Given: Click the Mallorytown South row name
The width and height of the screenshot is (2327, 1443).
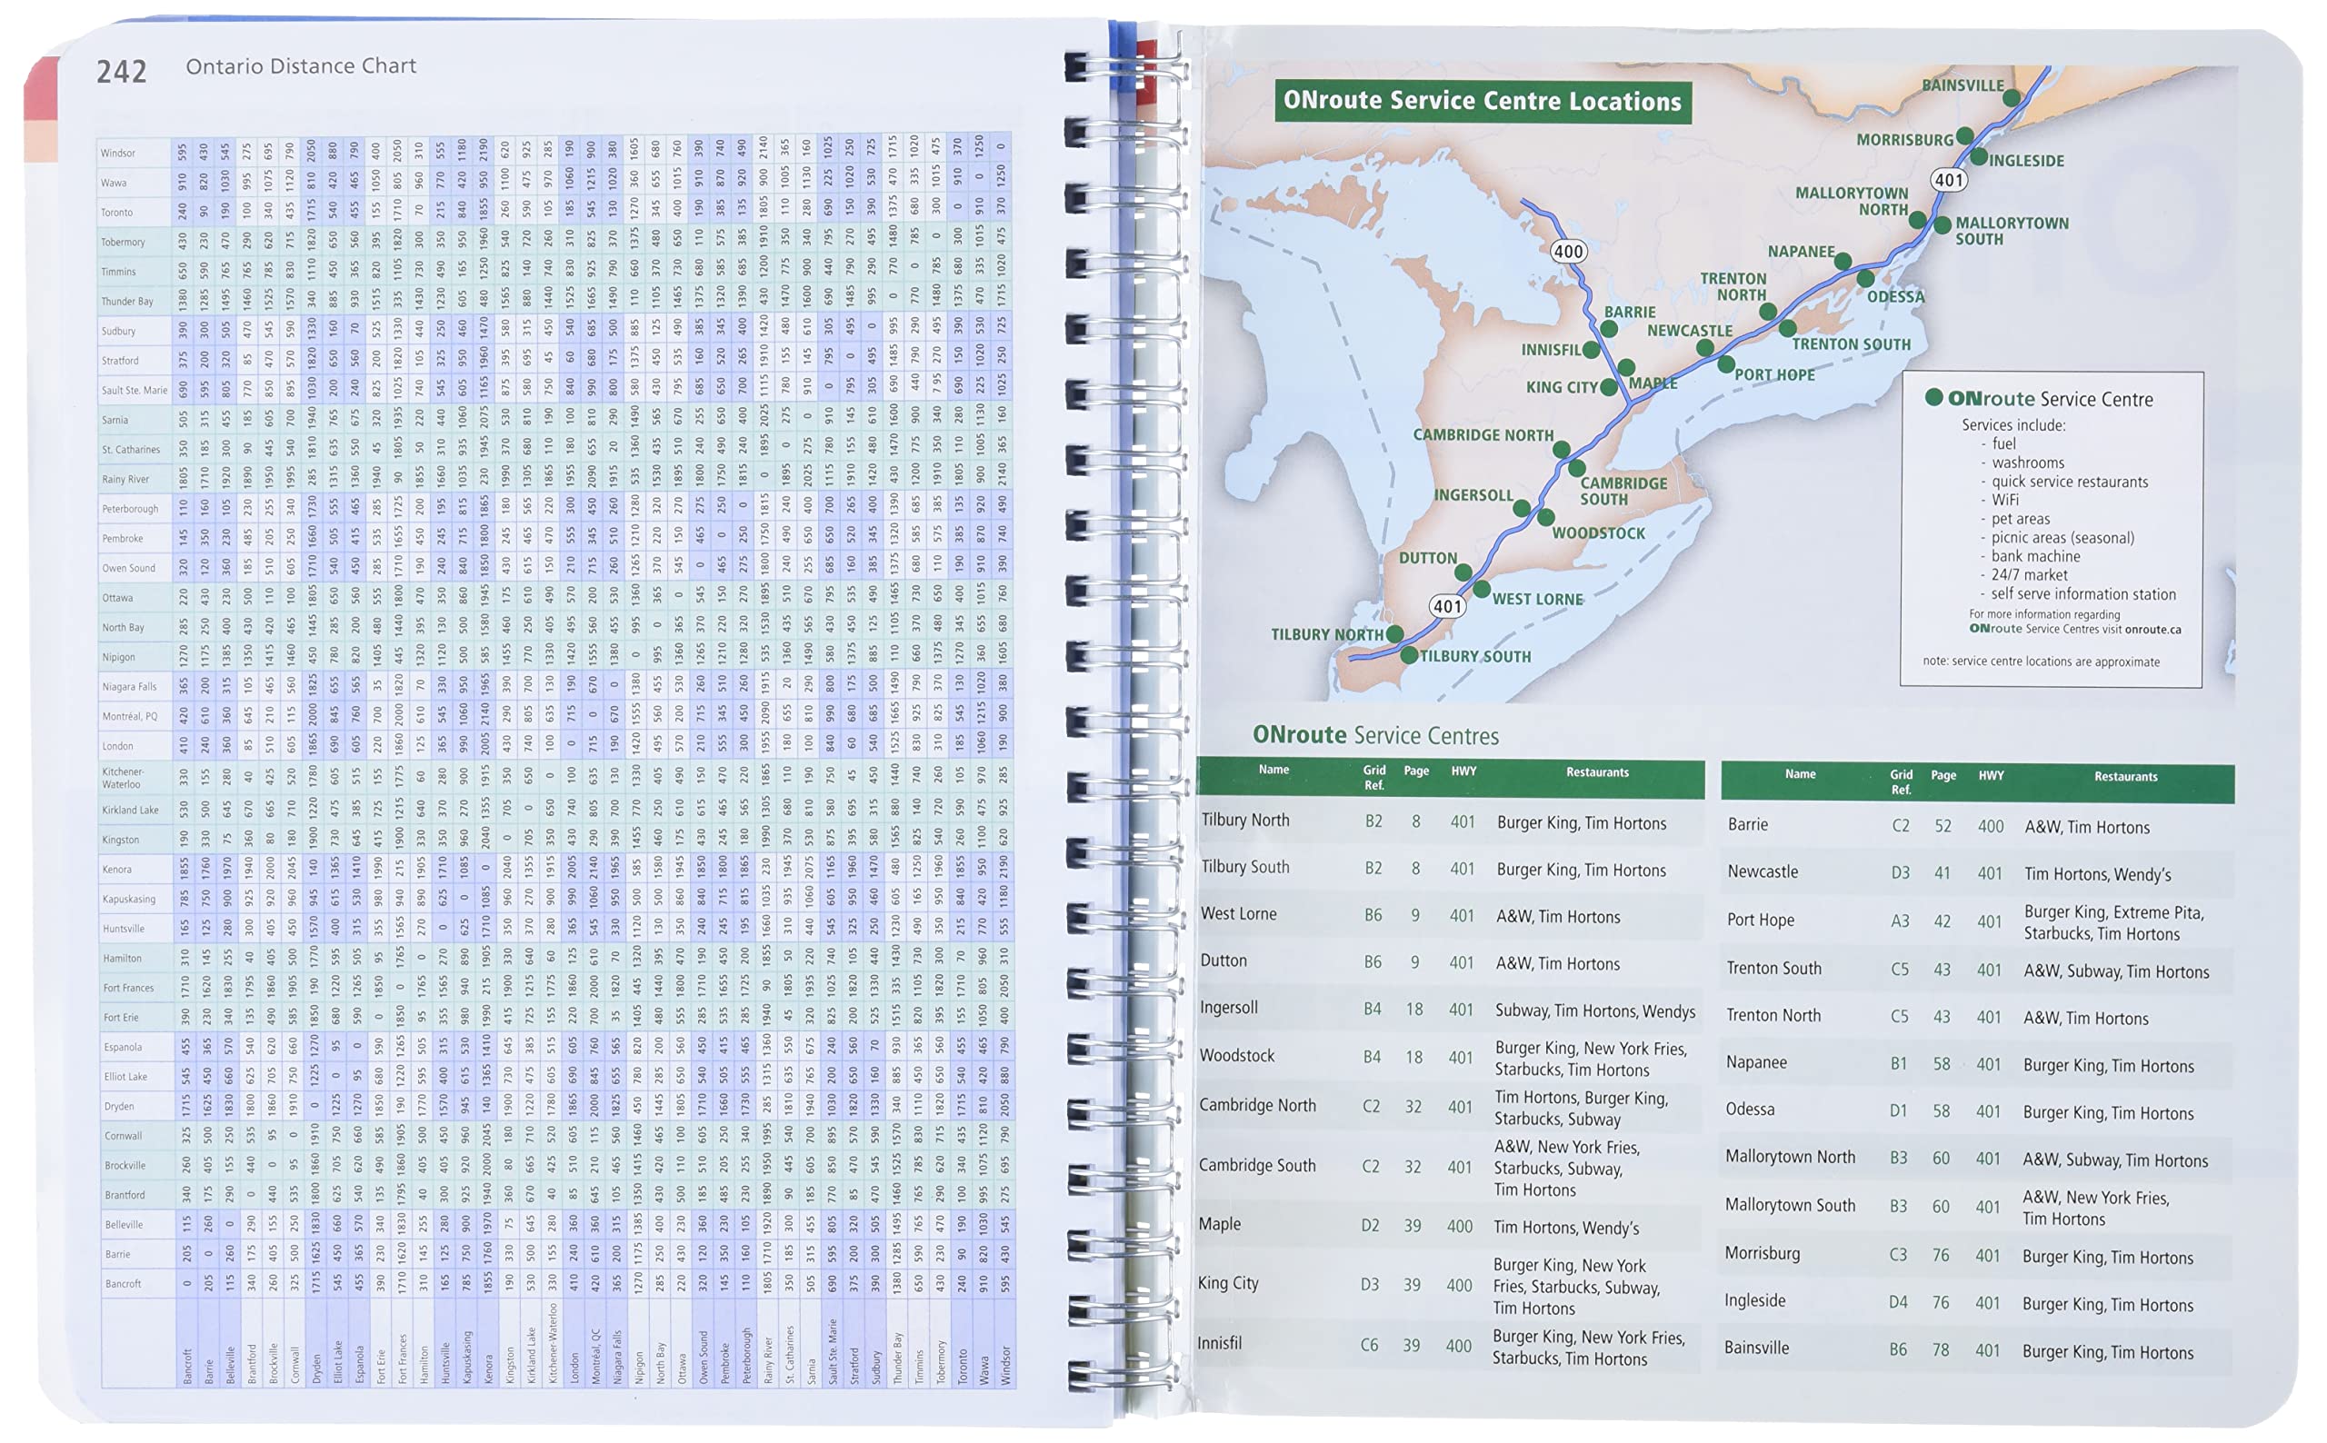Looking at the screenshot, I should click(x=1790, y=1205).
